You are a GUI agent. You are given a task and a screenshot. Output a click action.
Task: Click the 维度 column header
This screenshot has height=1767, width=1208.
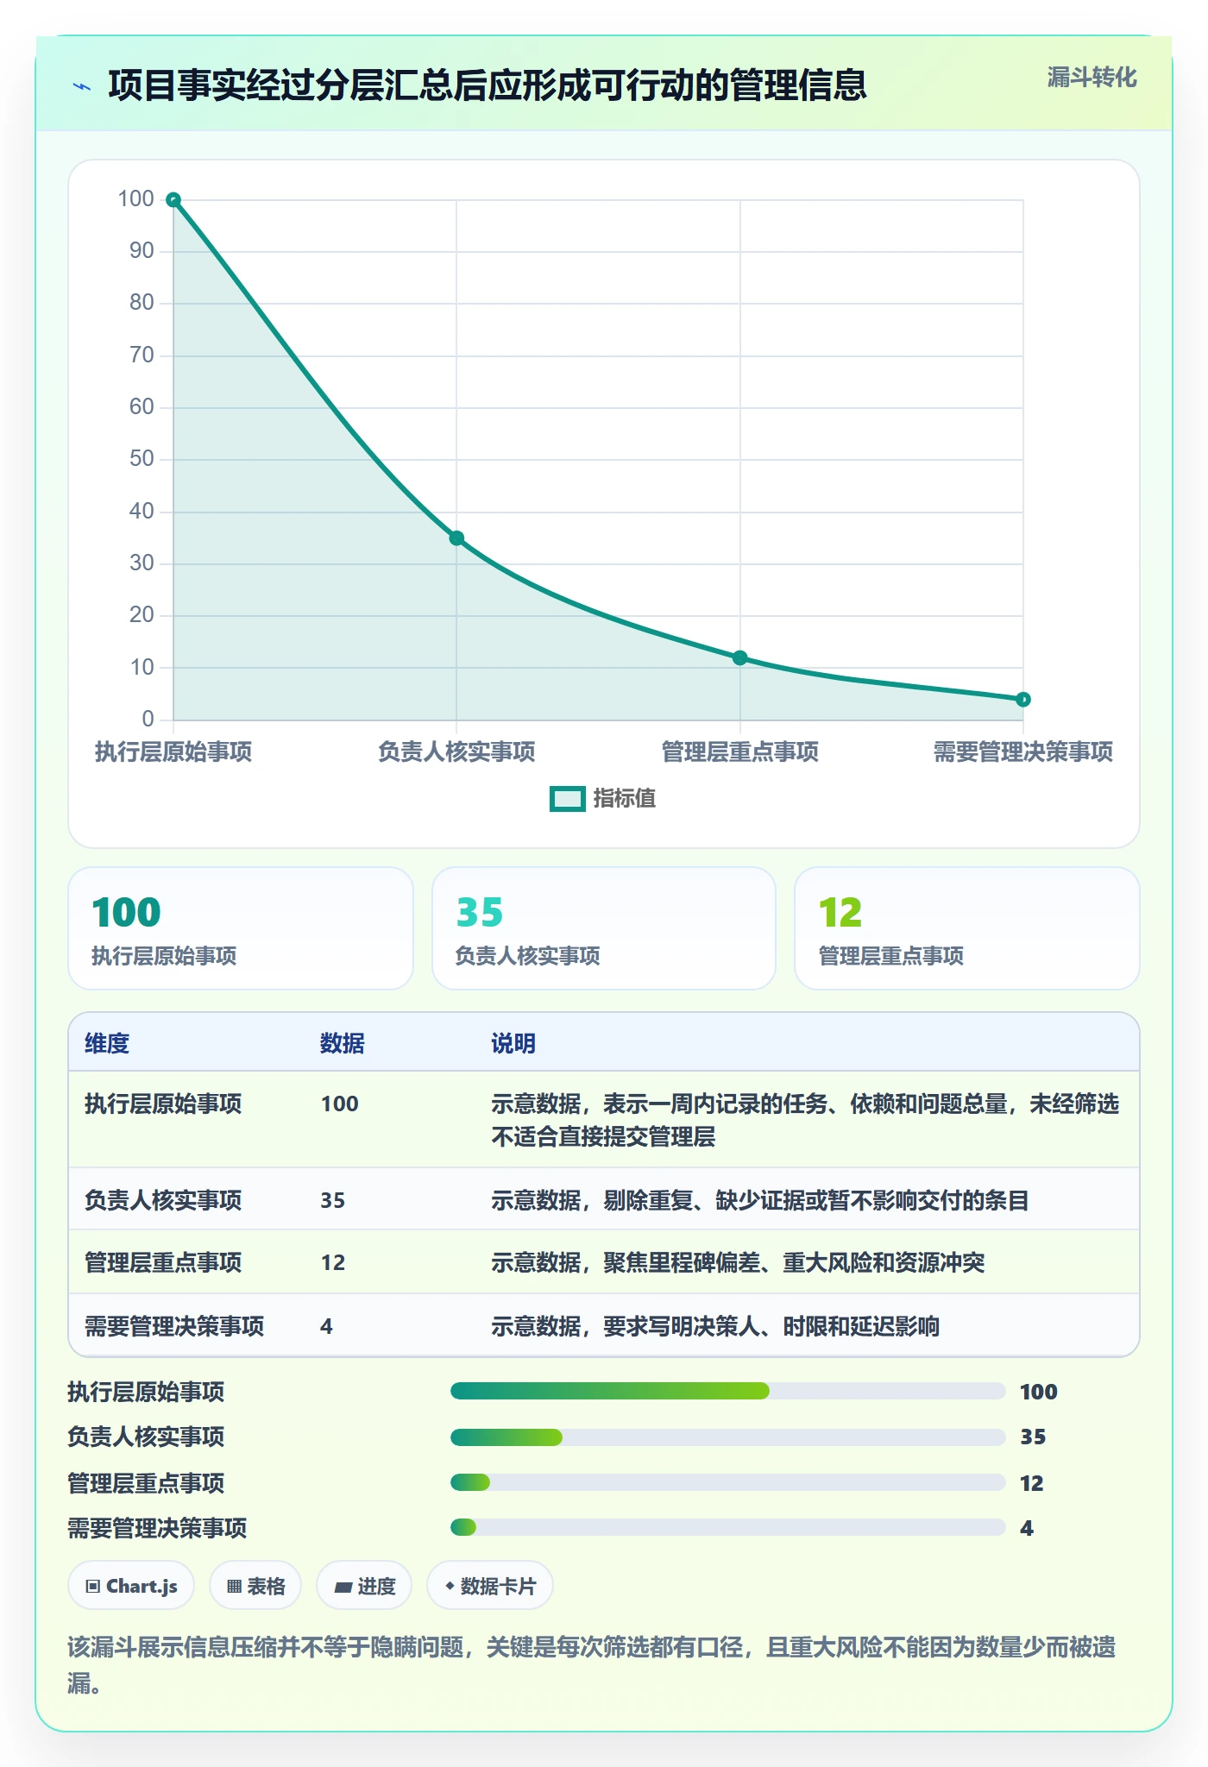(107, 1043)
